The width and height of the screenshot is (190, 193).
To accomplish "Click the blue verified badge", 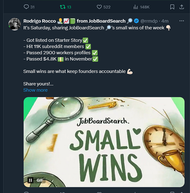I will pos(136,21).
